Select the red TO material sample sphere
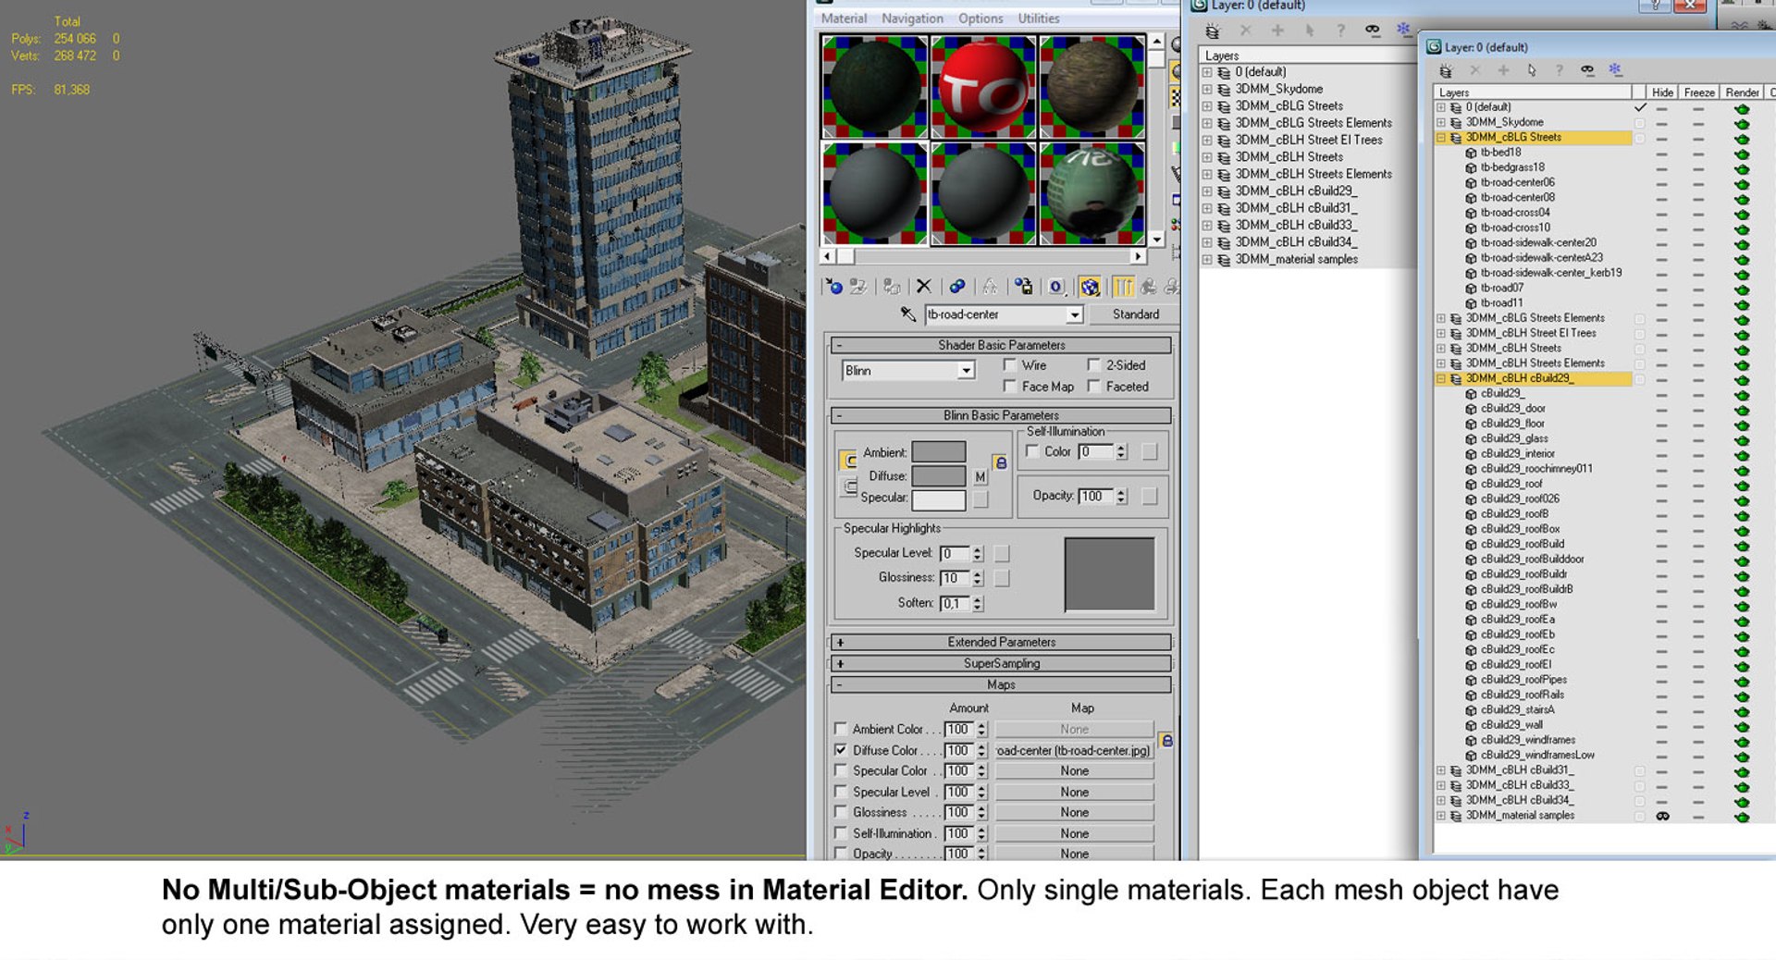Screen dimensions: 1776x960 point(982,88)
